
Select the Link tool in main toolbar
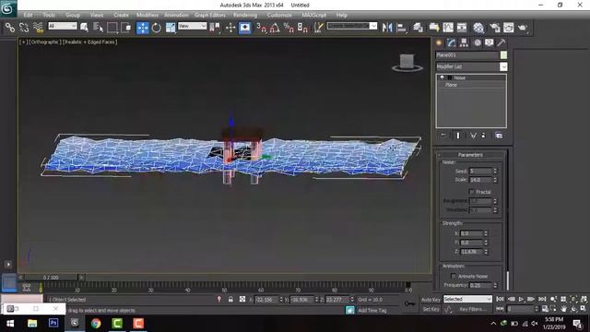[10, 28]
